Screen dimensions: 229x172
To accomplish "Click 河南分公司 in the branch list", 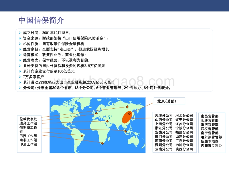I will click(164, 141).
